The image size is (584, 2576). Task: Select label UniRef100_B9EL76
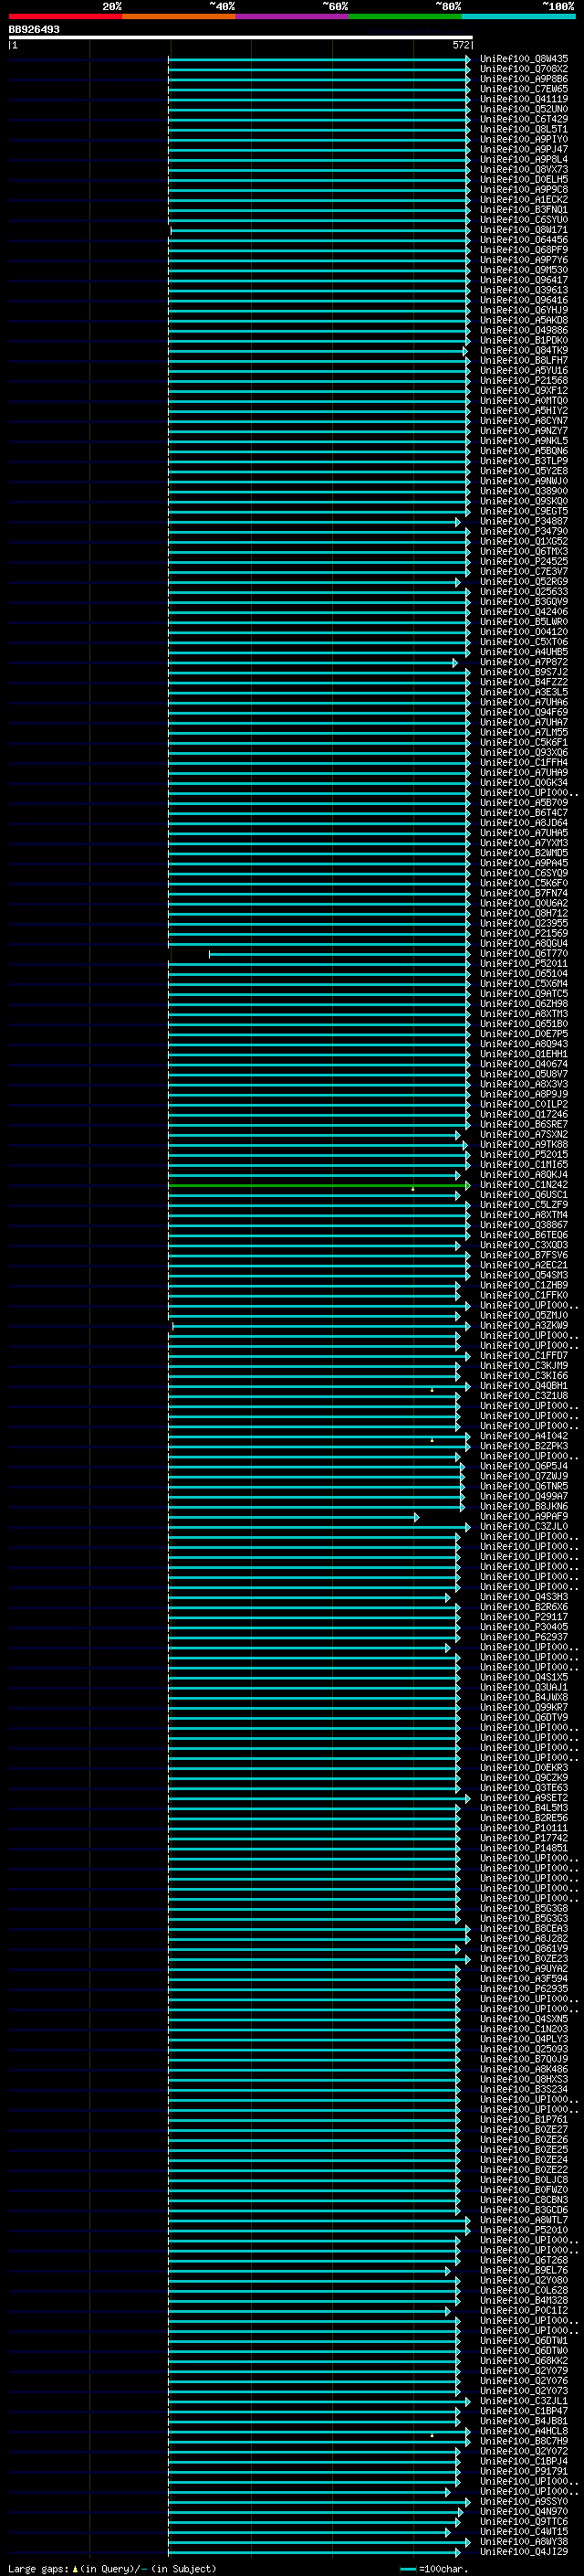pos(524,2270)
